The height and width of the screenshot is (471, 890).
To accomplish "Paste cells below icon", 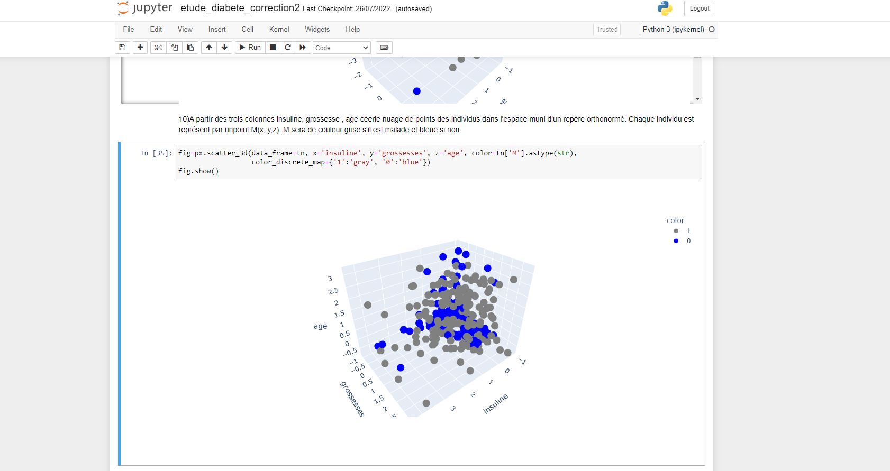I will 190,48.
